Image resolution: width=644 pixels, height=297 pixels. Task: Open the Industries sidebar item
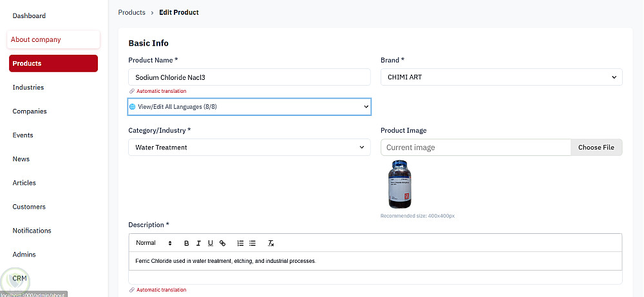click(28, 88)
